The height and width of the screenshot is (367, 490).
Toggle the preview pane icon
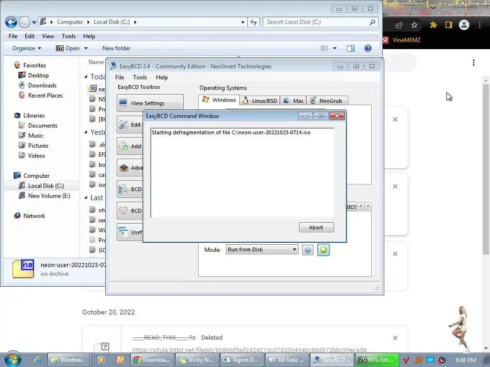point(351,48)
